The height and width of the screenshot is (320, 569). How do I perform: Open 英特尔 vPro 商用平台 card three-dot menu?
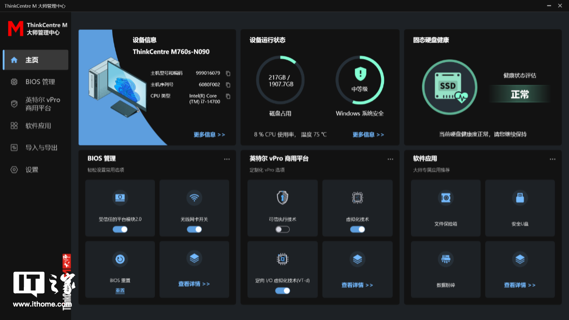tap(390, 159)
